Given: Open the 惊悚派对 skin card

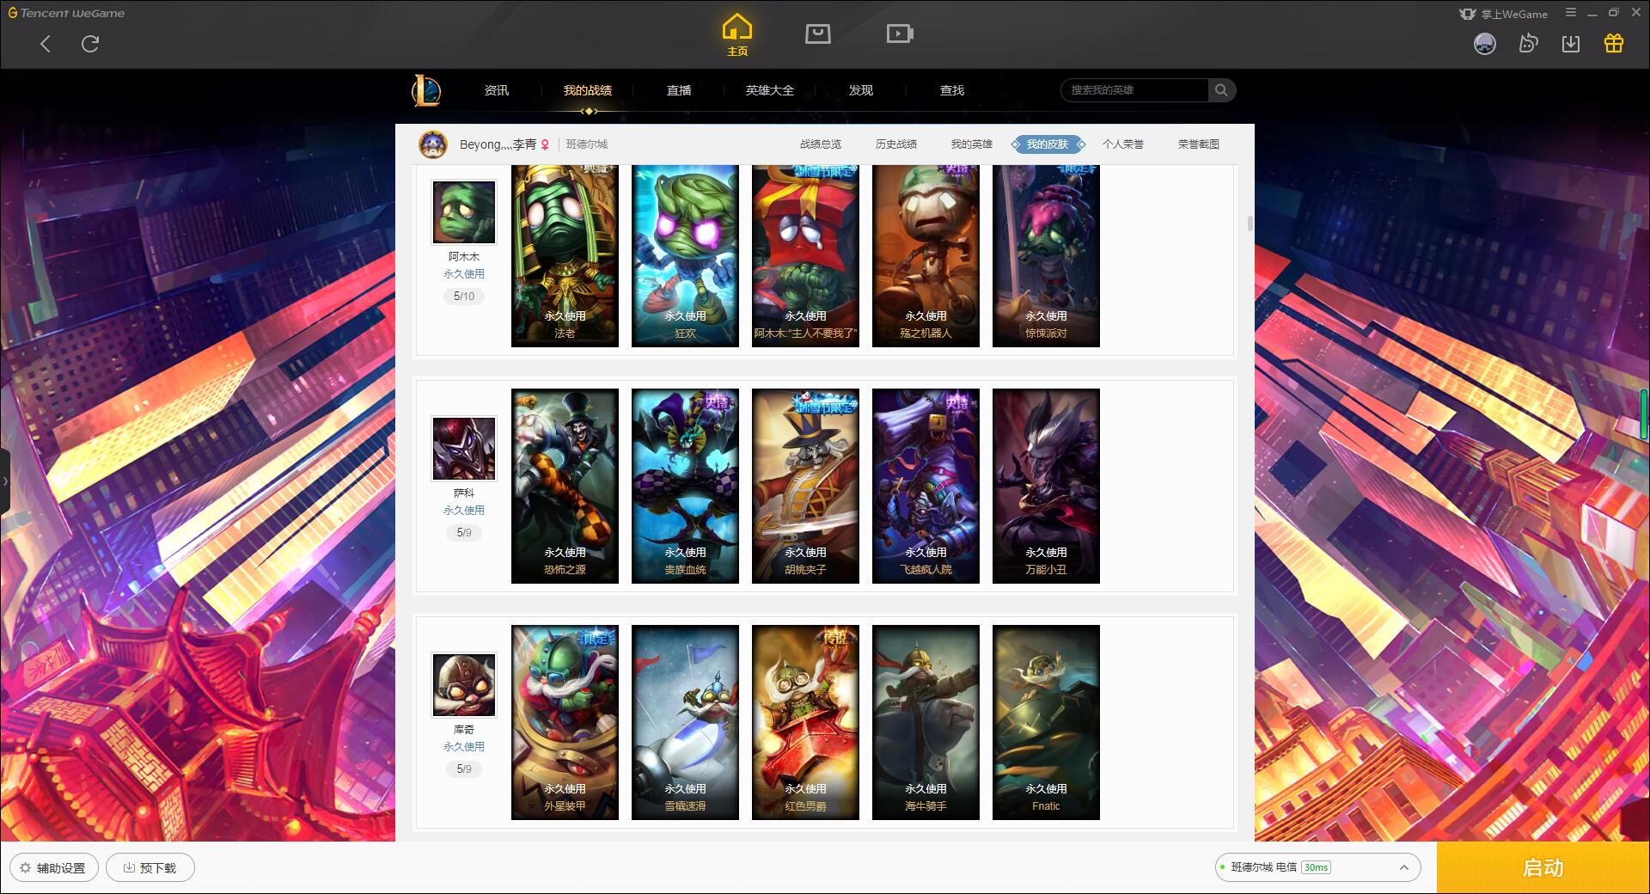Looking at the screenshot, I should (x=1046, y=256).
